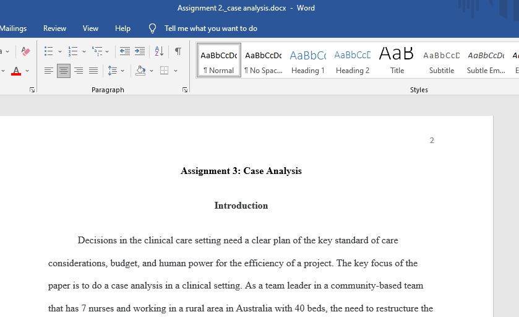519x317 pixels.
Task: Click the line and paragraph spacing icon
Action: click(112, 71)
